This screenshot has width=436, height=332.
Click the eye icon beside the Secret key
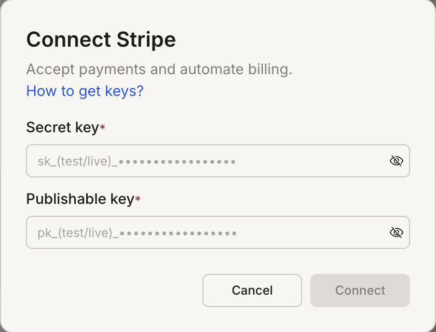[396, 161]
